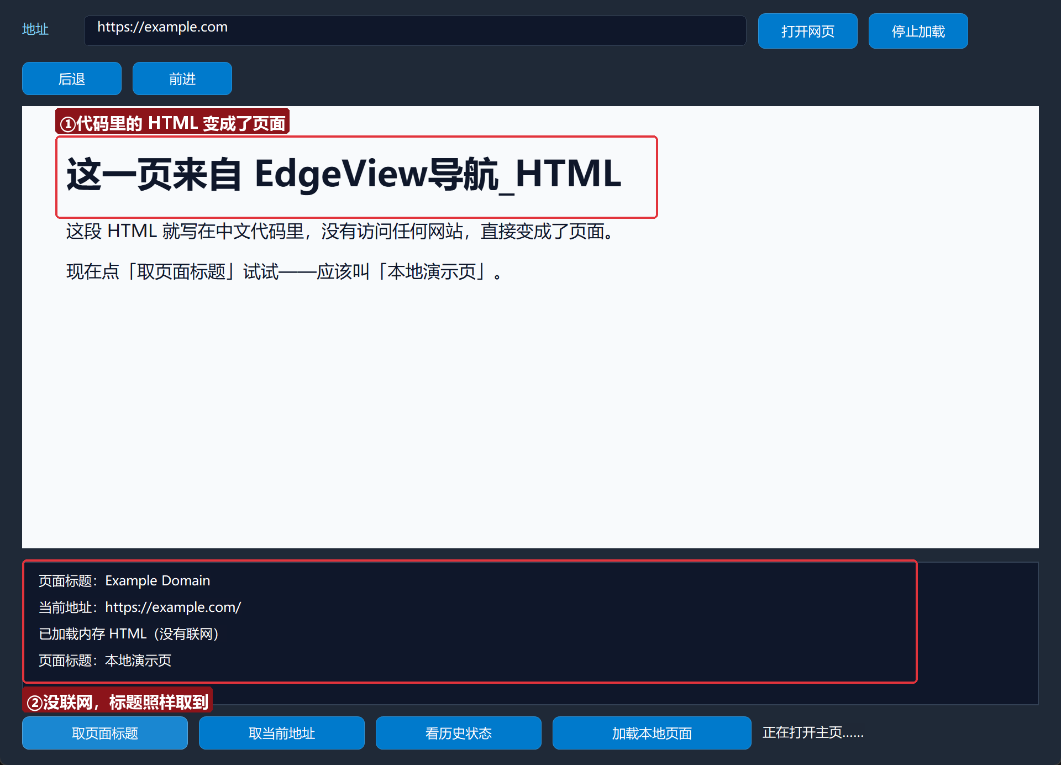The width and height of the screenshot is (1061, 765).
Task: Click the paragraph starting 现在点「取页面标题」试试
Action: (285, 271)
